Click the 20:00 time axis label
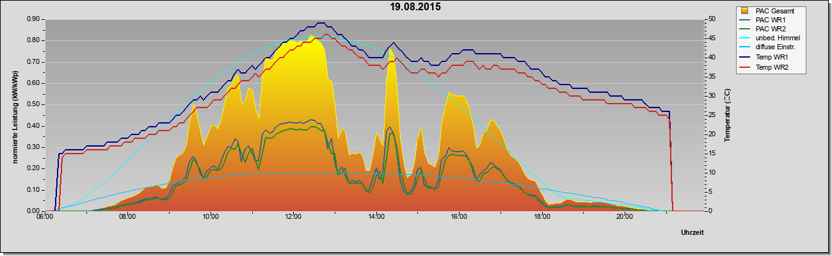 (625, 217)
